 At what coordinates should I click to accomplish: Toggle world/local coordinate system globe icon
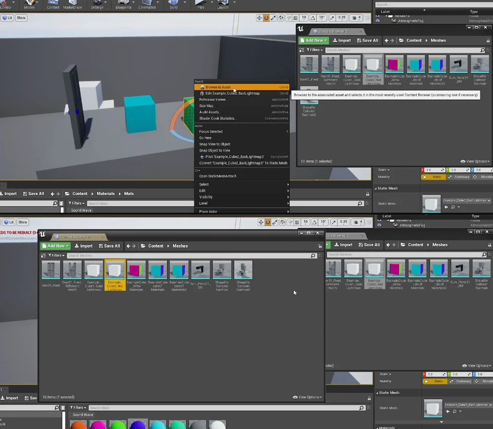click(x=281, y=18)
